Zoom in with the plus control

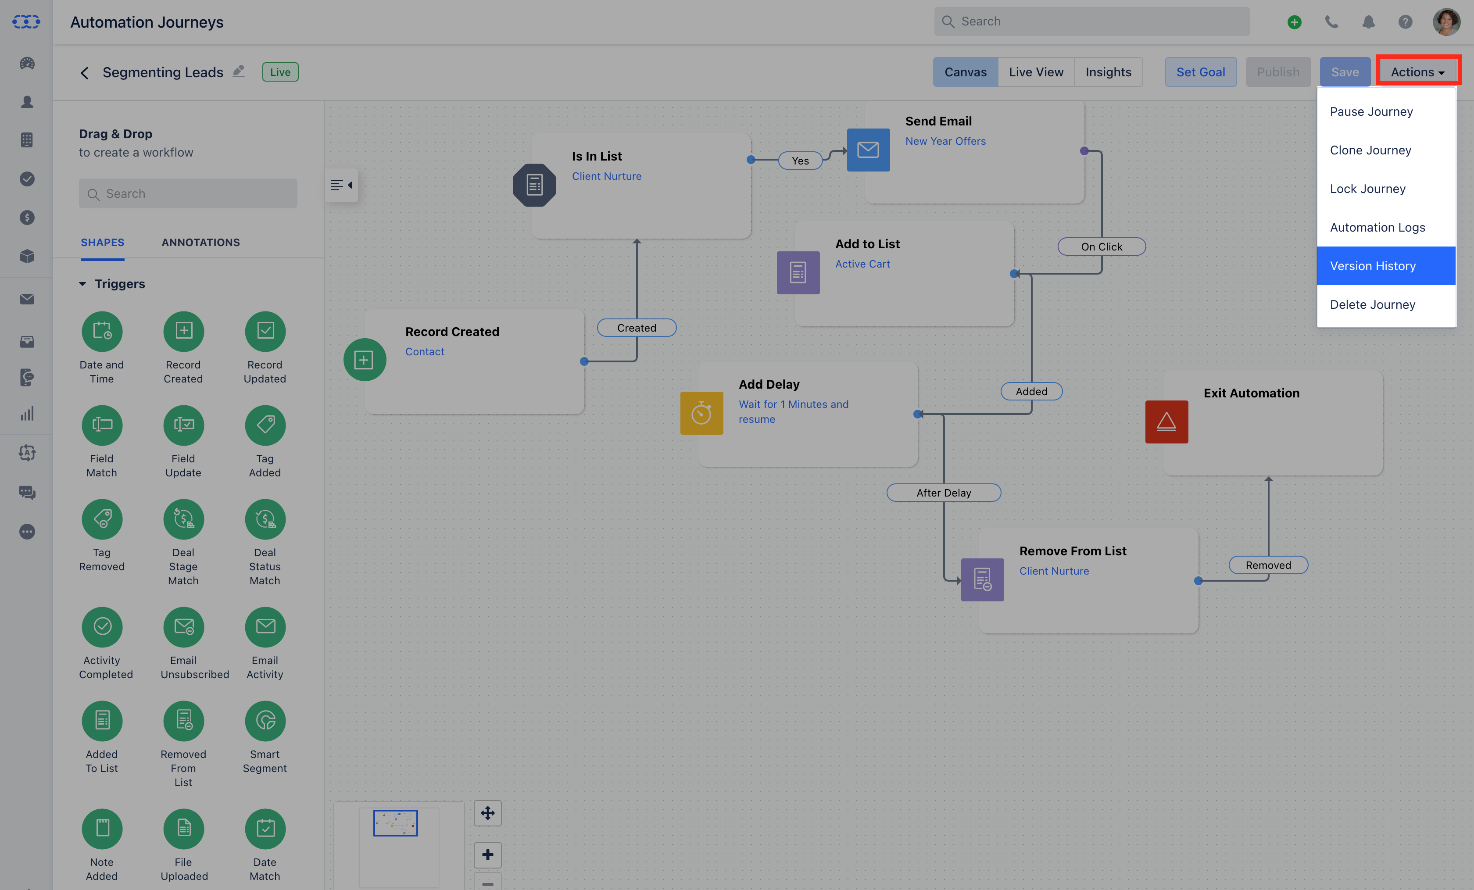click(x=487, y=855)
